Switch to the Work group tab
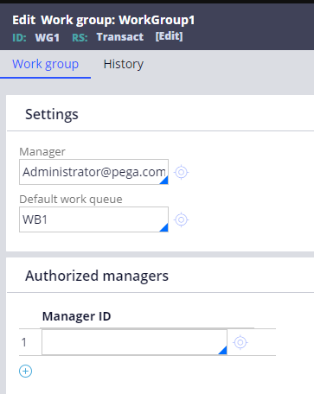Image resolution: width=314 pixels, height=394 pixels. coord(45,64)
